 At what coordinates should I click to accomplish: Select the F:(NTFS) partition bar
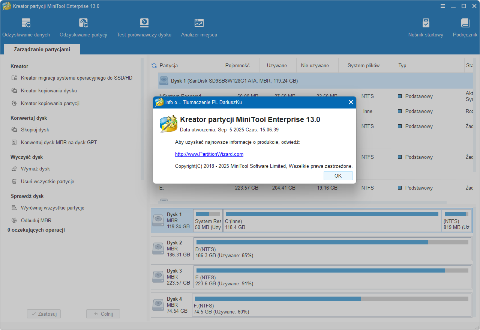331,305
